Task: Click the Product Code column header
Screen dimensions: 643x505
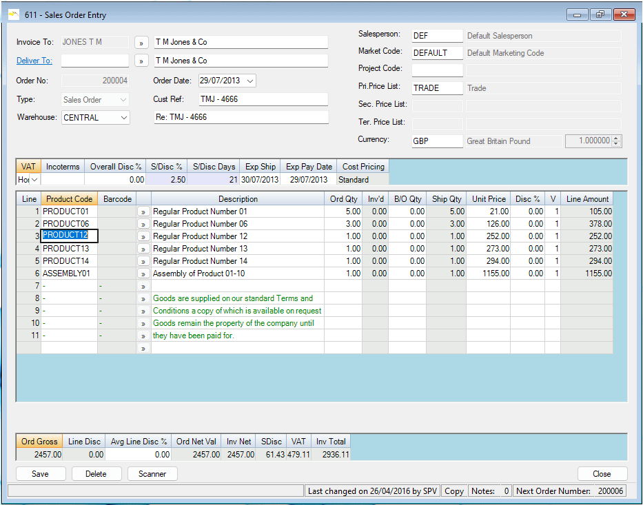Action: (69, 199)
